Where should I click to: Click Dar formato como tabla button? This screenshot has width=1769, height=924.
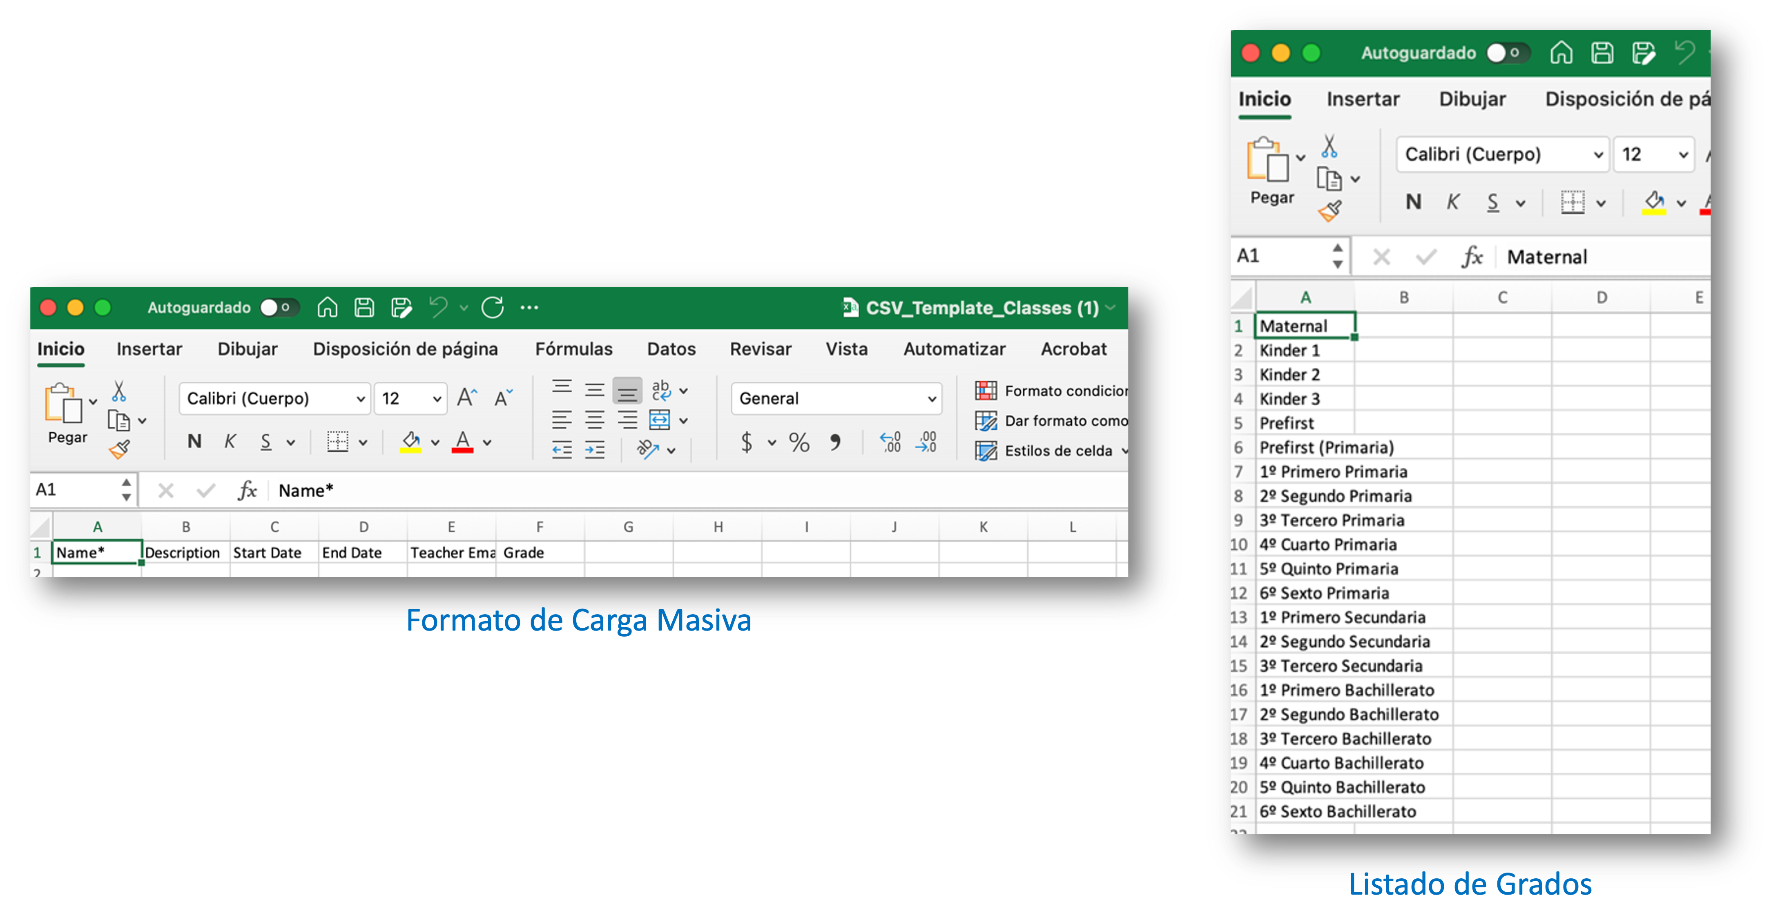(x=1051, y=420)
